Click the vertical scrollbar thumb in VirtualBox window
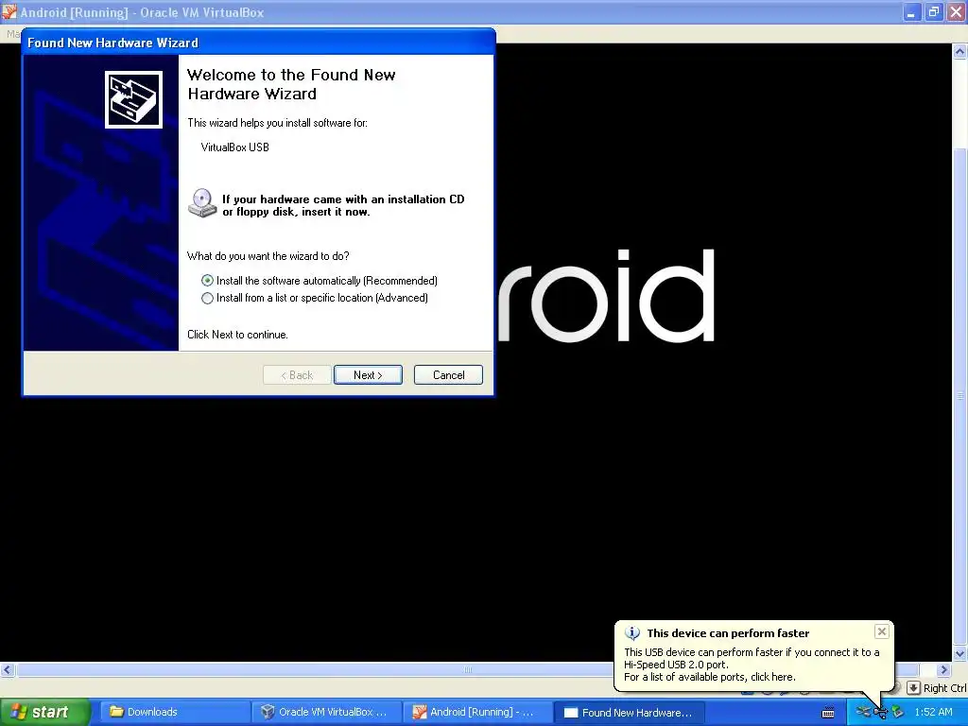Viewport: 968px width, 726px height. pyautogui.click(x=959, y=395)
